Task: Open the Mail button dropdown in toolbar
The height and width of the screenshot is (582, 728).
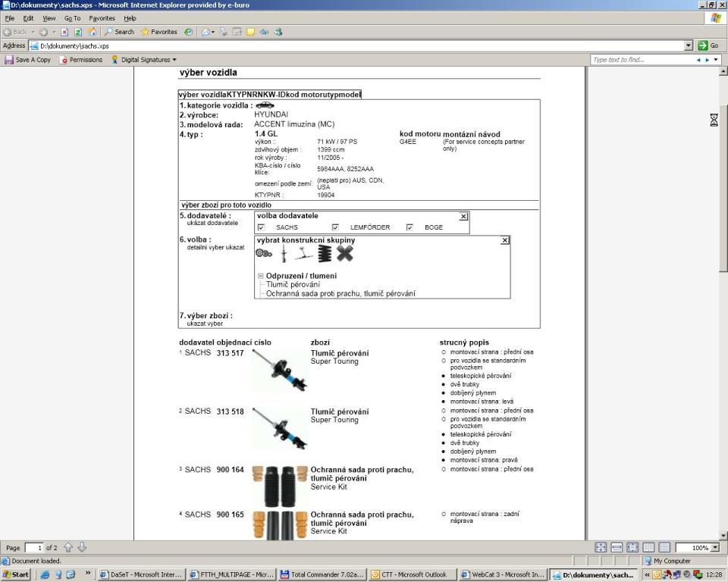Action: pyautogui.click(x=212, y=32)
